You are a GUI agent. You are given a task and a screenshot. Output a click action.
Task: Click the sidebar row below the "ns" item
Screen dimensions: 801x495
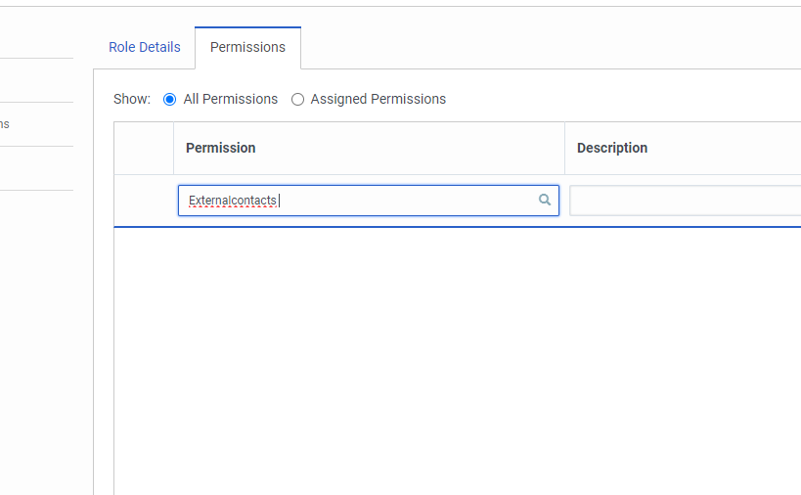click(x=35, y=168)
